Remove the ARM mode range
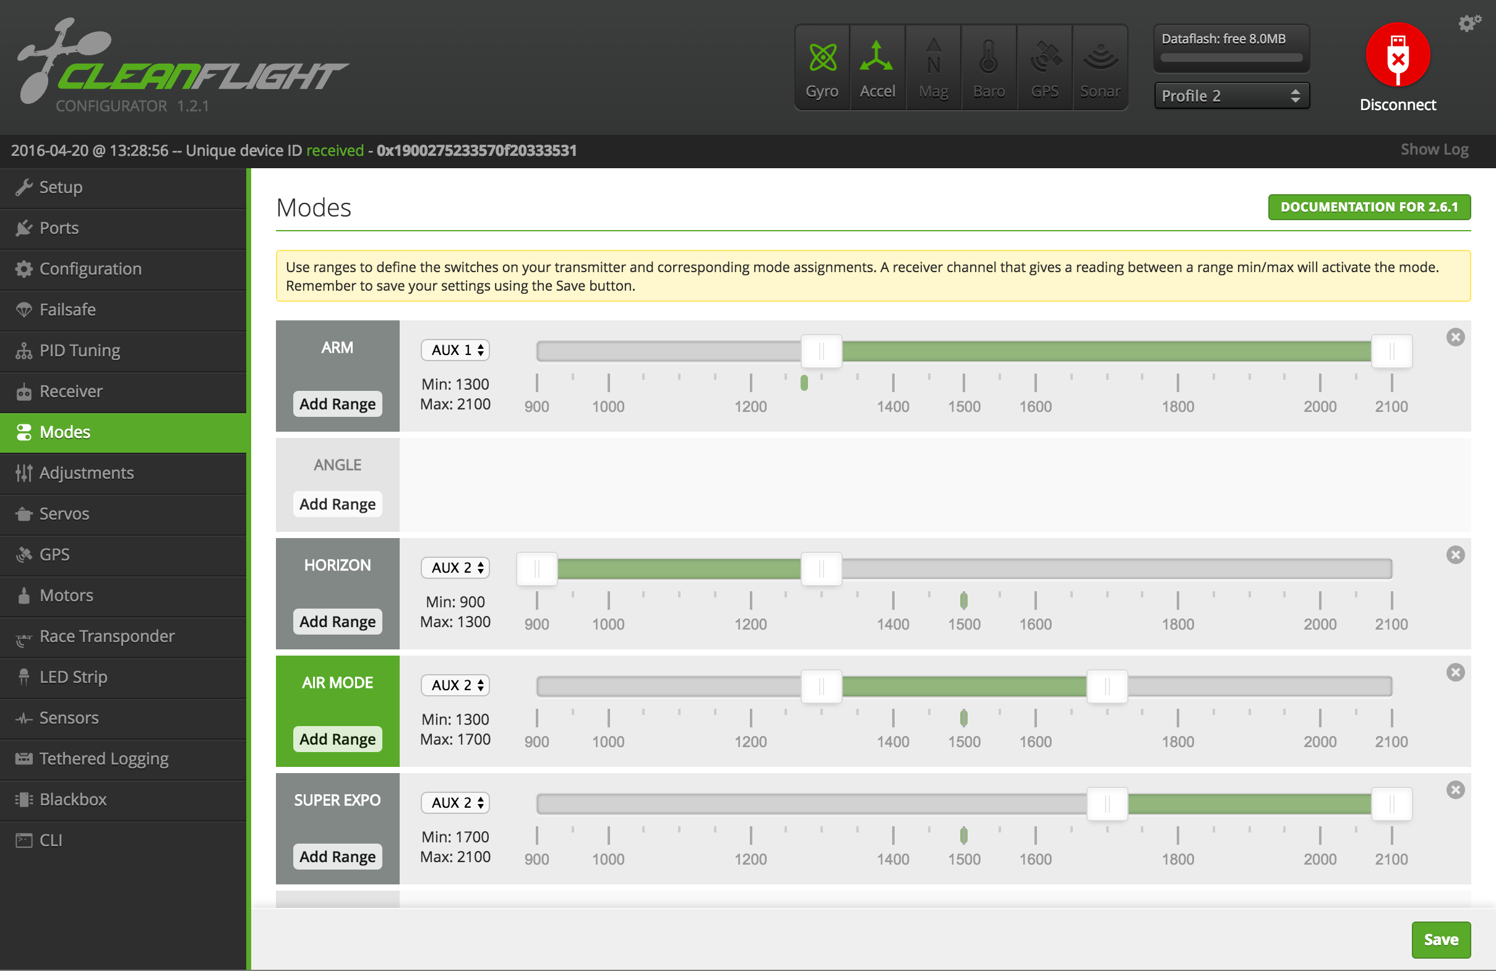This screenshot has height=971, width=1496. pos(1455,338)
